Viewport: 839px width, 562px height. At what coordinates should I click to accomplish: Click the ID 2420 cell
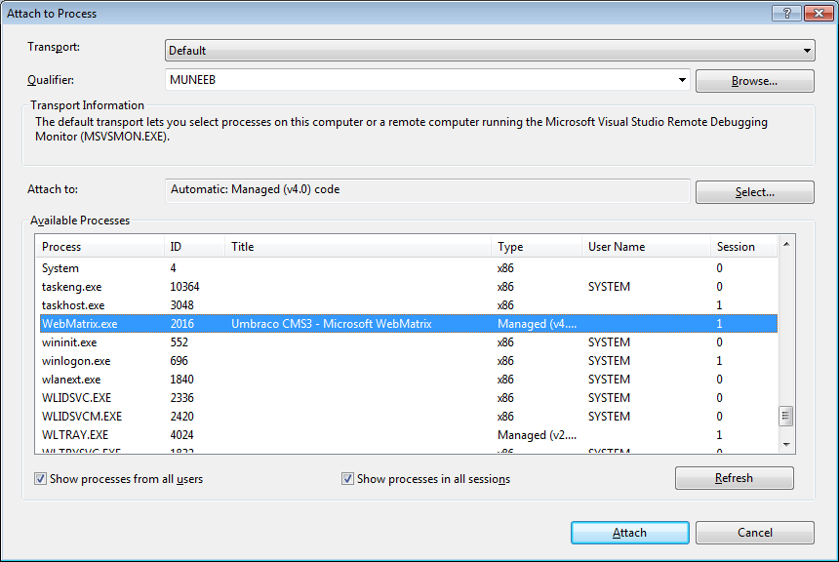pos(181,417)
